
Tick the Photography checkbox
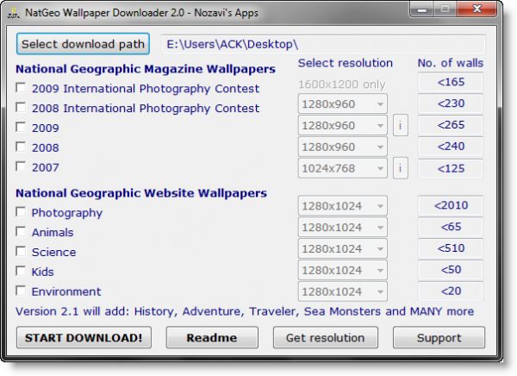(21, 212)
